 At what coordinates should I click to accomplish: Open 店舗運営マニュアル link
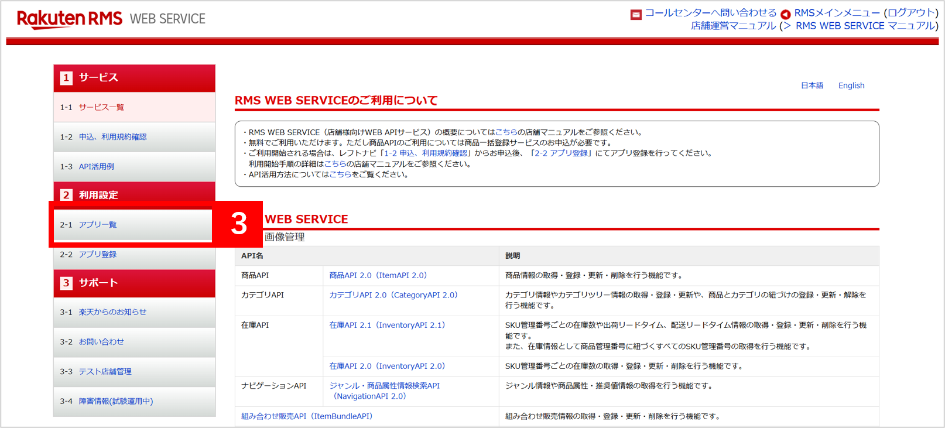[x=734, y=26]
